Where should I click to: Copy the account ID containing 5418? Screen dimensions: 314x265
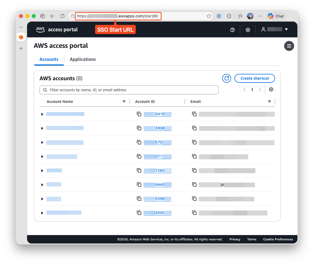pyautogui.click(x=139, y=114)
